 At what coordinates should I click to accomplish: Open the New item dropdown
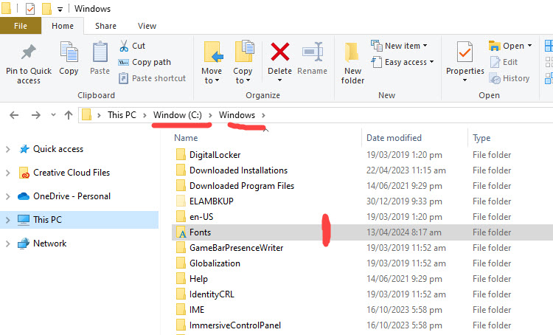click(401, 46)
